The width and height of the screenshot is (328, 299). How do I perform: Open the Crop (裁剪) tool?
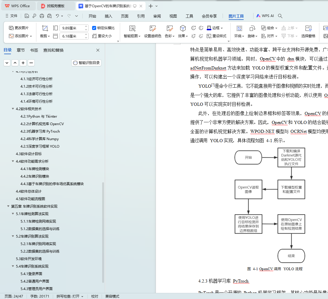(x=45, y=31)
